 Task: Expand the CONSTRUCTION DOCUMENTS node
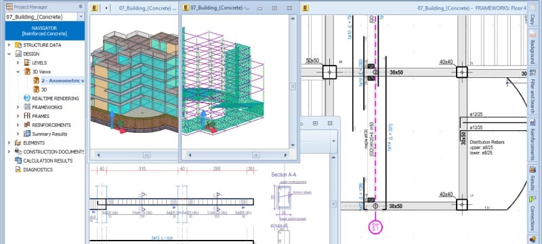9,152
